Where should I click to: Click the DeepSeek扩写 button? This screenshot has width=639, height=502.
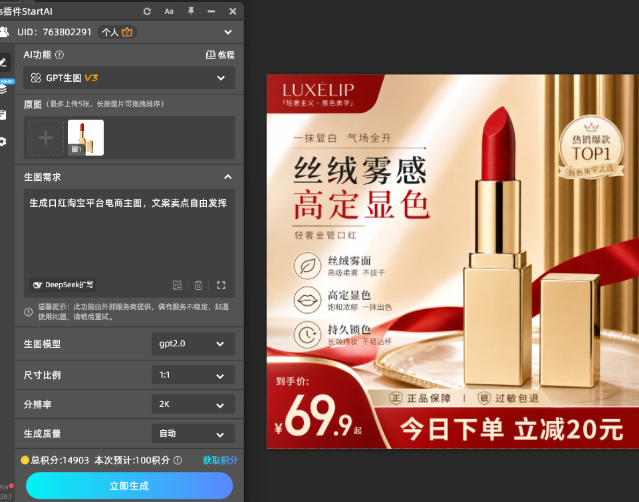63,285
